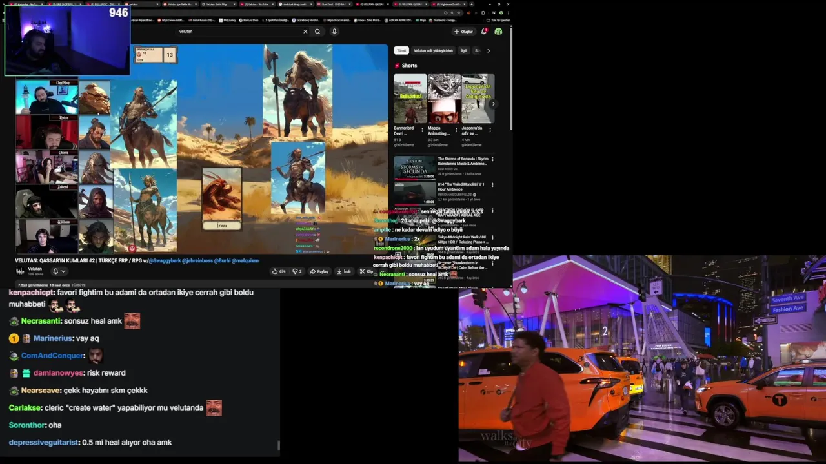Open options menu for 'Japonya'da sıfır ev' short
Image resolution: width=826 pixels, height=464 pixels.
pyautogui.click(x=490, y=130)
